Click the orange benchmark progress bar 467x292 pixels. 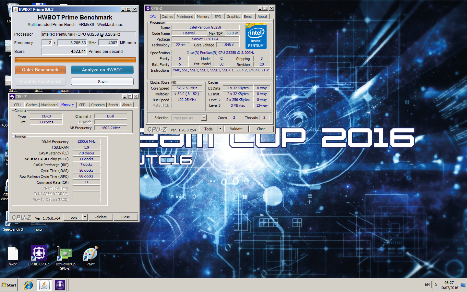75,60
